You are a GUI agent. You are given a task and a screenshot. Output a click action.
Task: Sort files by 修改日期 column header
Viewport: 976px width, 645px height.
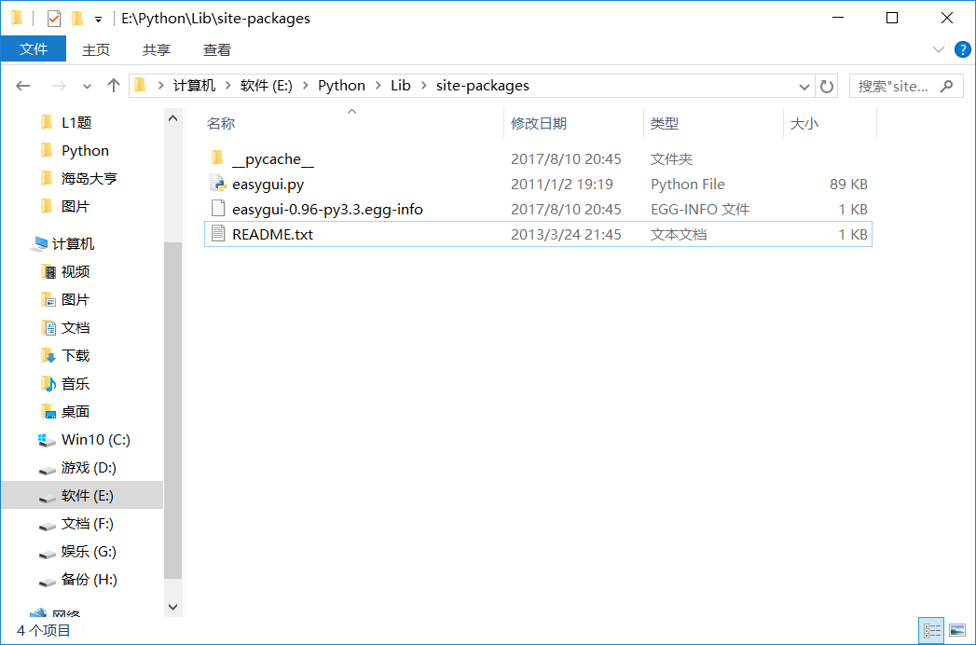pos(539,123)
